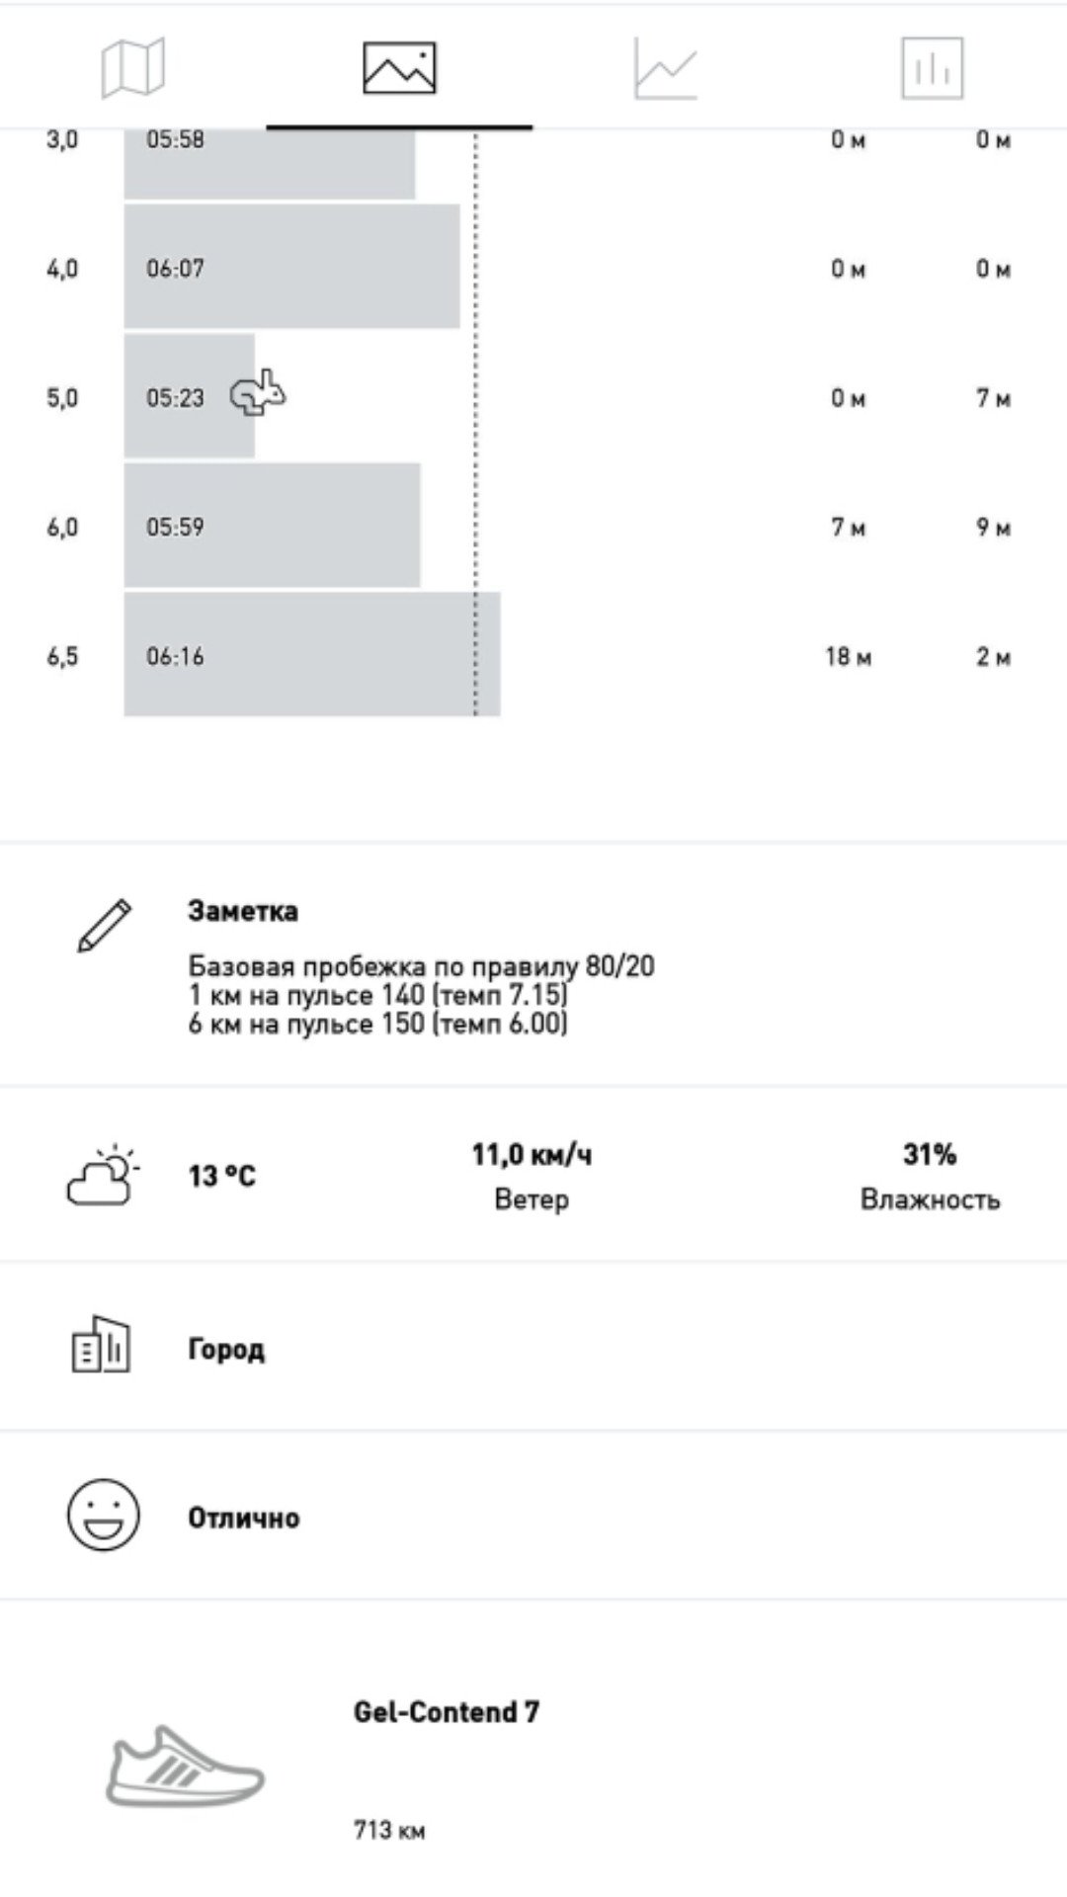Select the 6,5 km split bar 06:16
The width and height of the screenshot is (1067, 1897).
click(312, 654)
